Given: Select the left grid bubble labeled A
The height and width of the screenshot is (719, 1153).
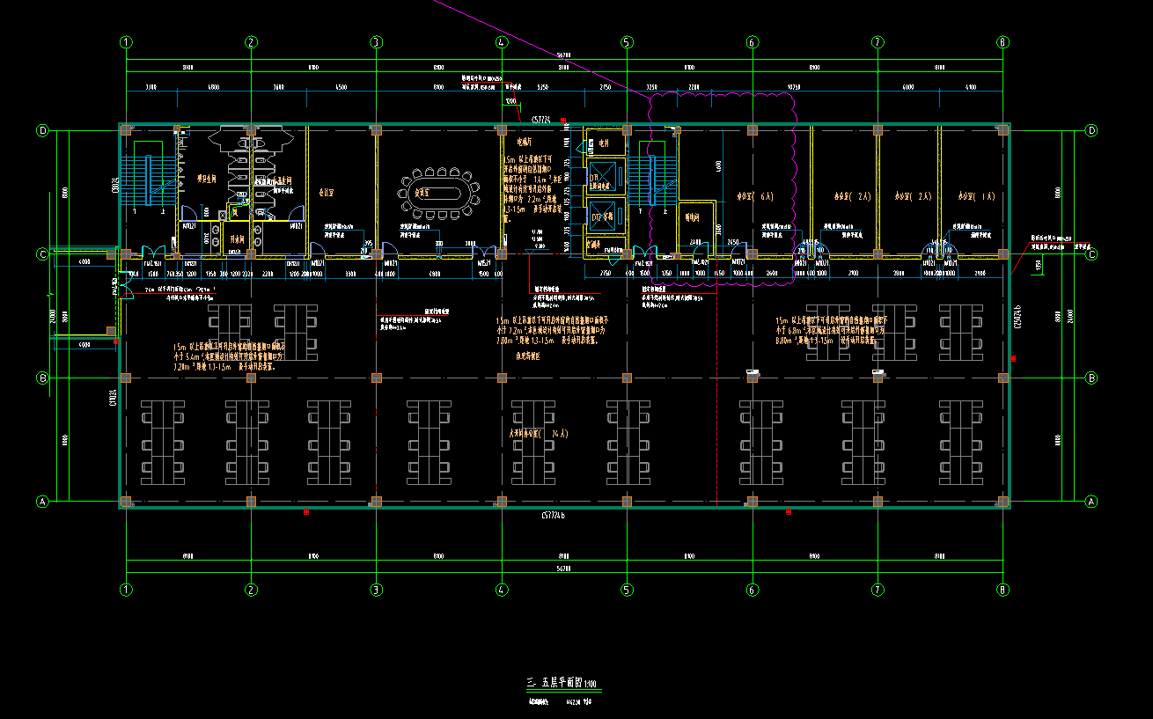Looking at the screenshot, I should [41, 502].
